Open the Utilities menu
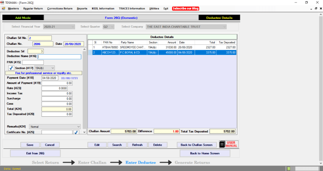 (154, 8)
